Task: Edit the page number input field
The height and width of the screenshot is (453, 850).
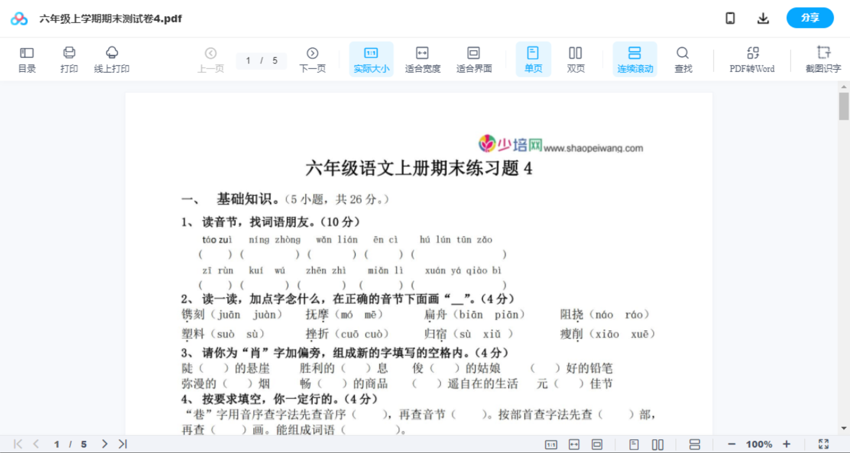Action: 249,61
